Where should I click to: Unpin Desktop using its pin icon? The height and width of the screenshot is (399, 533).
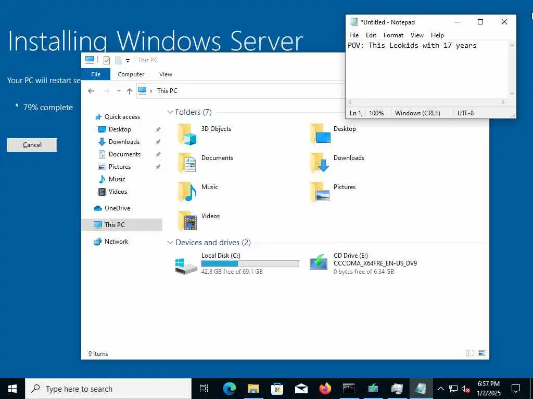pyautogui.click(x=158, y=129)
